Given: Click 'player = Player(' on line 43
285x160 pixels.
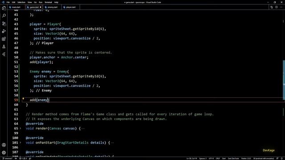Looking at the screenshot, I should (x=45, y=24).
